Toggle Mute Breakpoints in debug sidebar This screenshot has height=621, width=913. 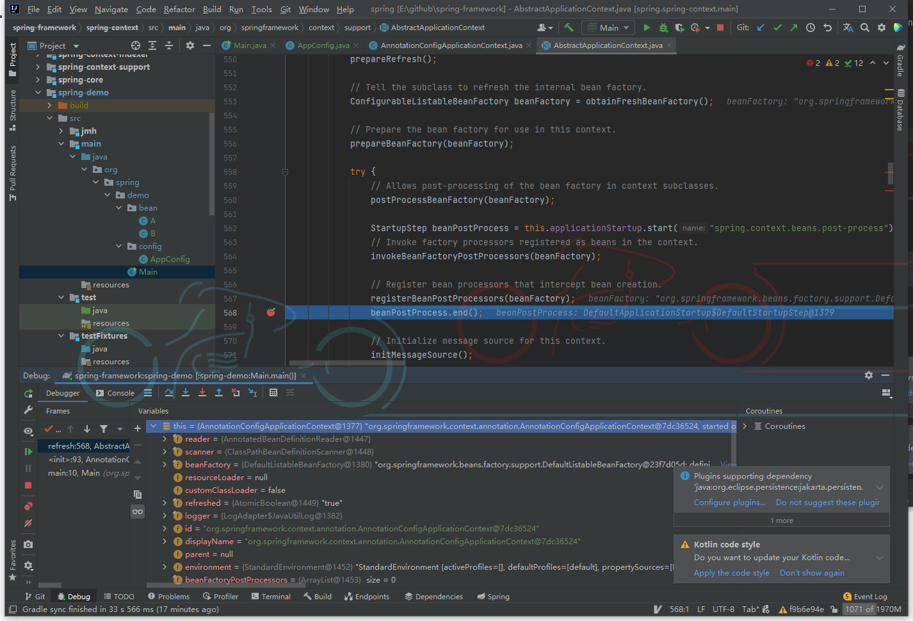click(28, 523)
